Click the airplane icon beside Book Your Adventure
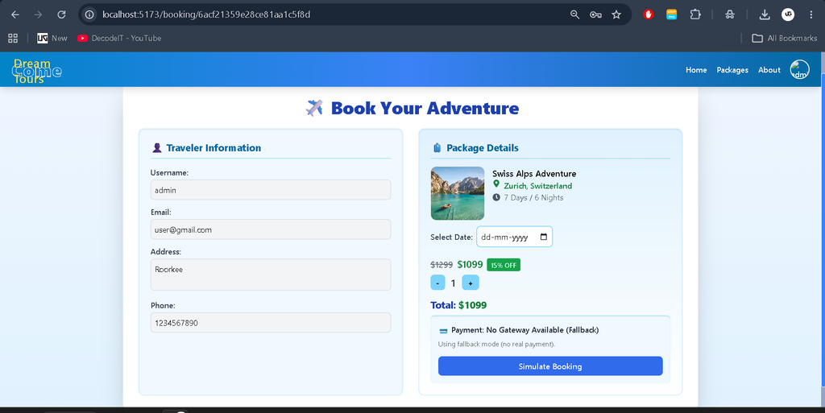825x413 pixels. [314, 108]
